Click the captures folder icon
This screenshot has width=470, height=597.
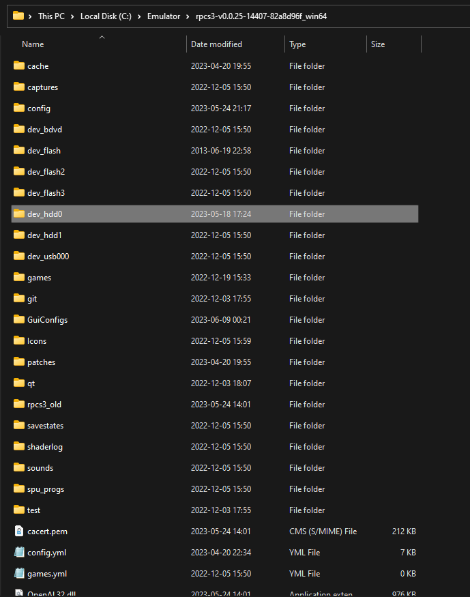[x=18, y=87]
